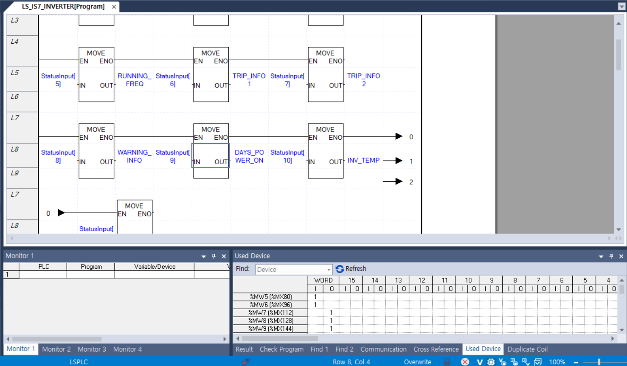Toggle Overwrite mode in status bar
This screenshot has width=627, height=366.
tap(417, 362)
